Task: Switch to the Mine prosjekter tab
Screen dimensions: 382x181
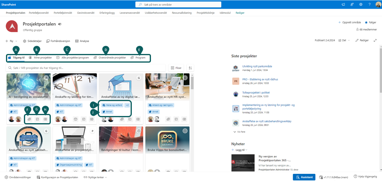Action: click(40, 58)
